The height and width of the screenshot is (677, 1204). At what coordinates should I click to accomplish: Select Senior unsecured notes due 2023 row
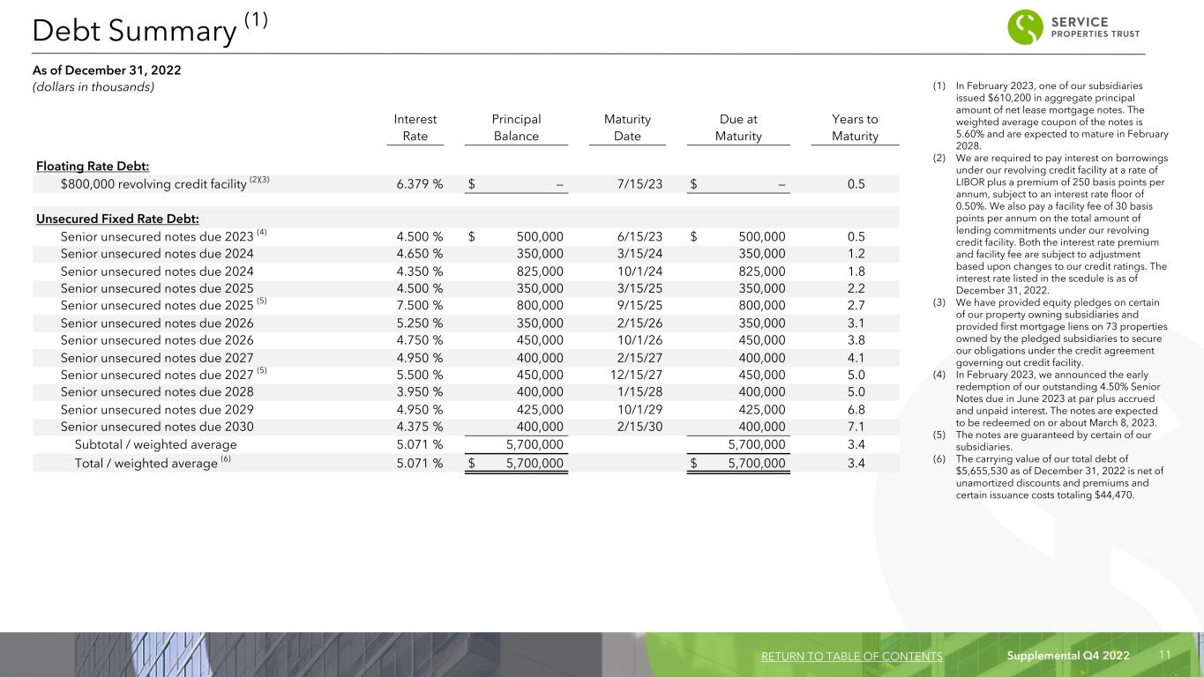466,236
